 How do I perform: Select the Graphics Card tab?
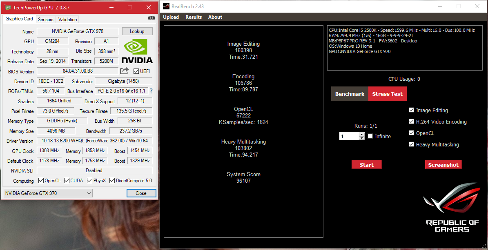[x=19, y=19]
